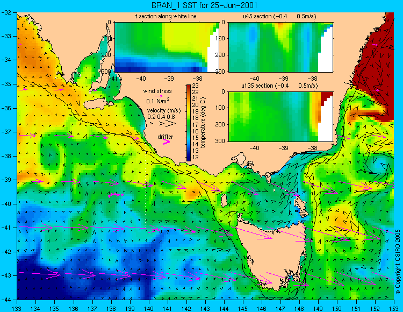The width and height of the screenshot is (403, 312).
Task: Click the 'velocity (m/s)' legend label
Action: pos(164,110)
